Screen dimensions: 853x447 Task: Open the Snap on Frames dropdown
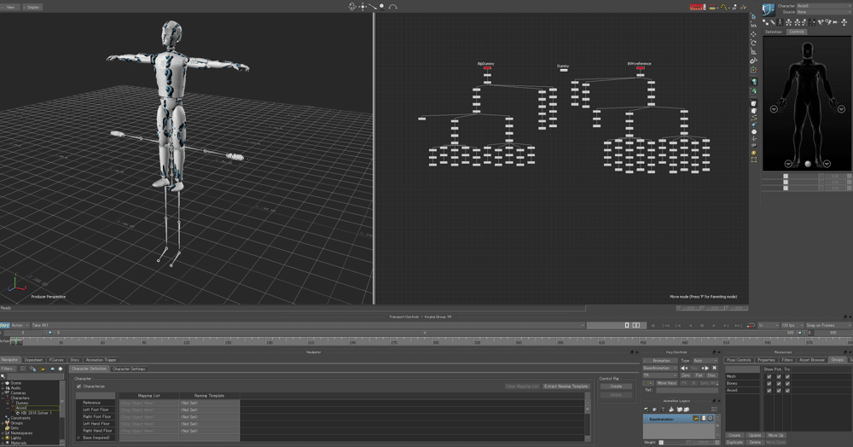tap(828, 325)
